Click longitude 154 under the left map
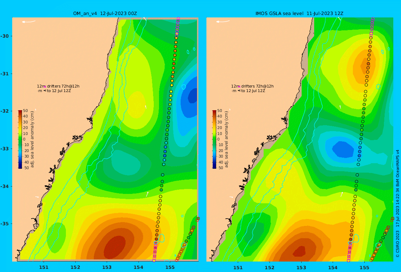The height and width of the screenshot is (272, 401). click(x=138, y=267)
